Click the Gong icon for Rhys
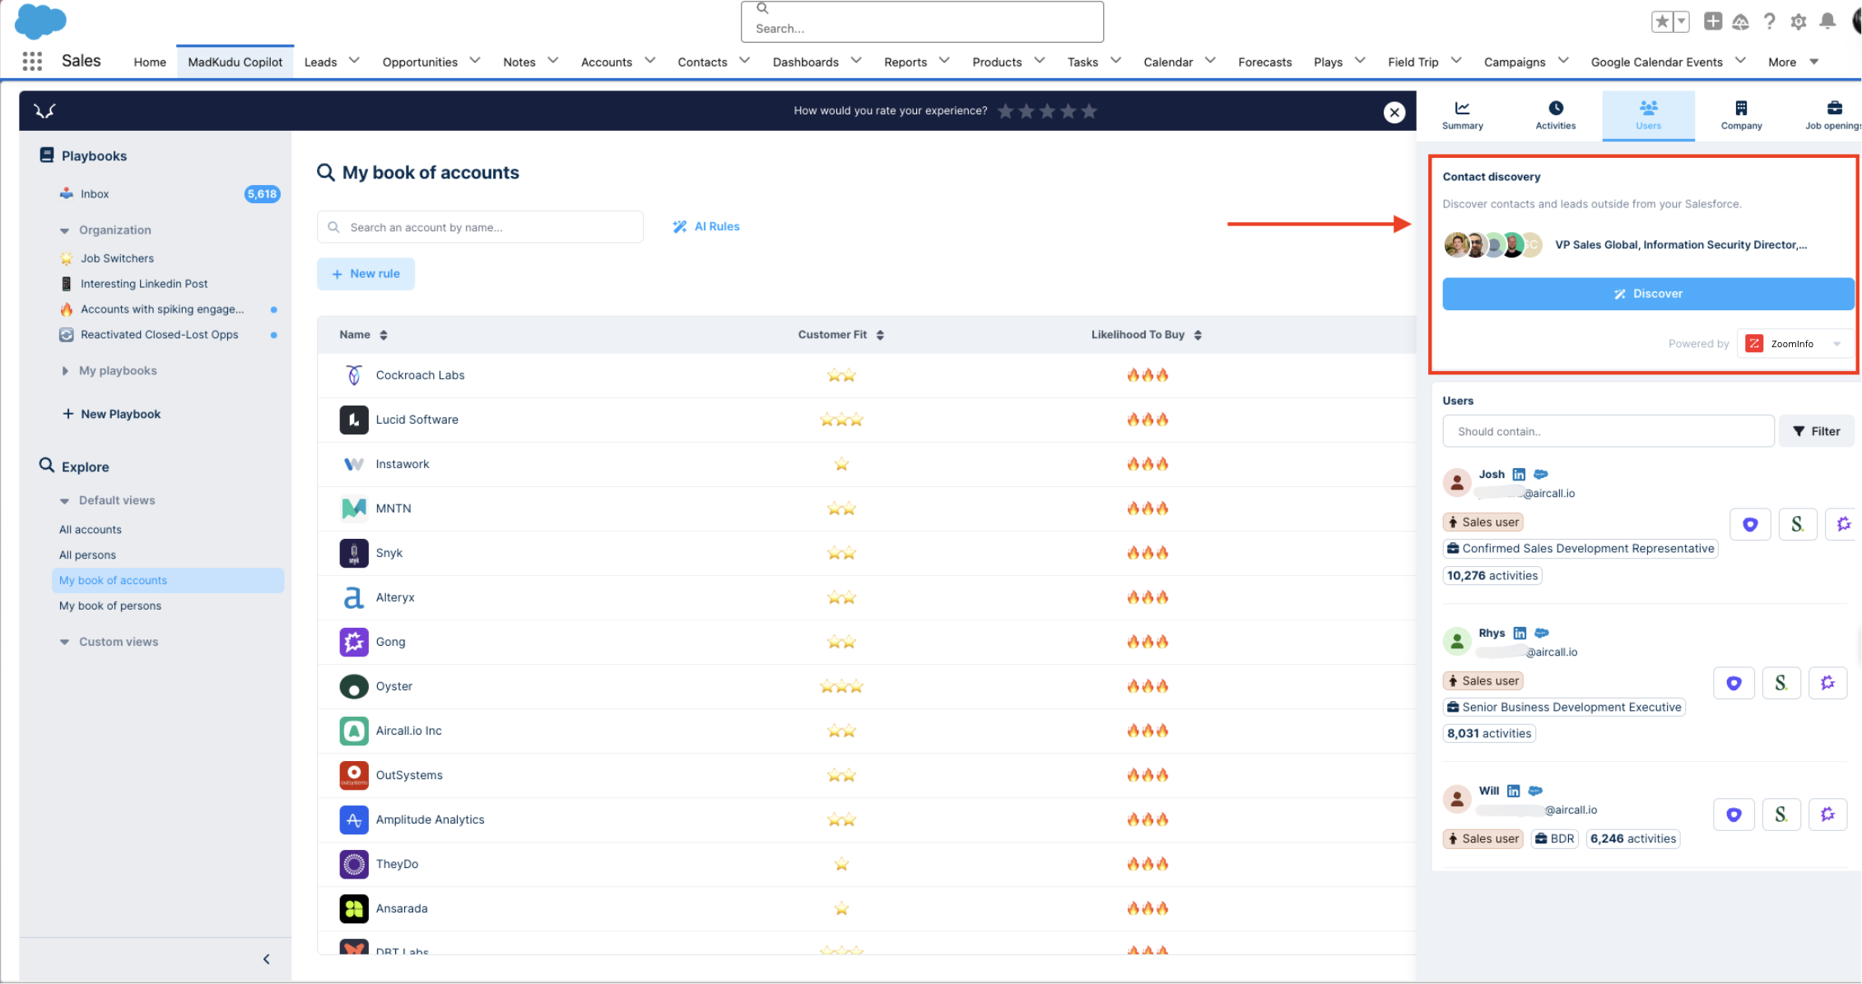1862x984 pixels. pyautogui.click(x=1827, y=683)
